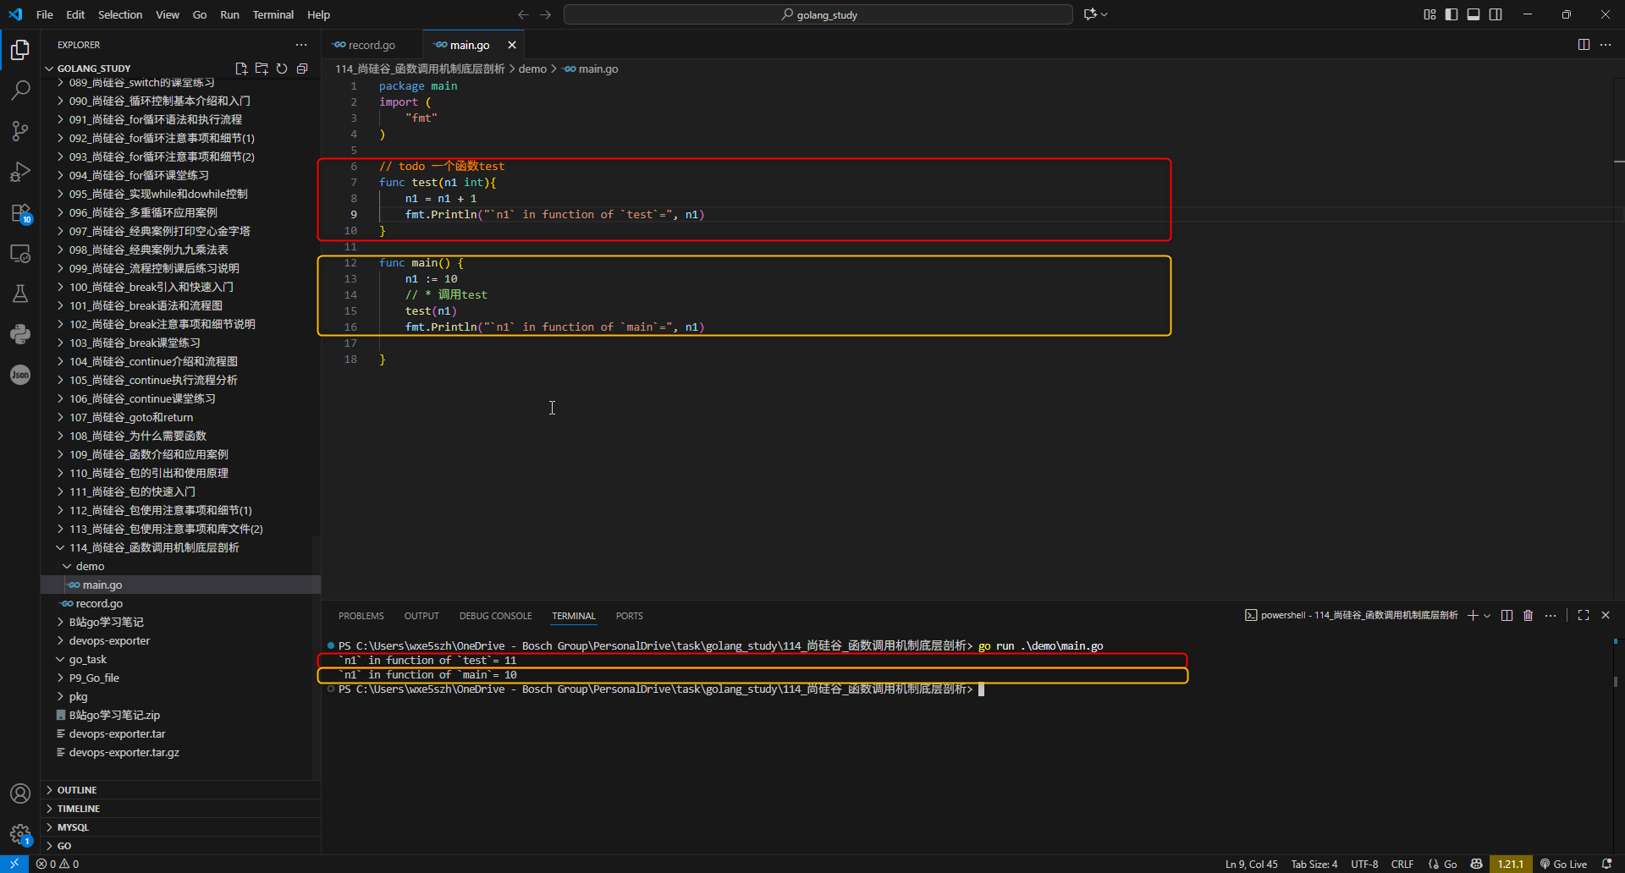Open the Testing flask view

20,294
